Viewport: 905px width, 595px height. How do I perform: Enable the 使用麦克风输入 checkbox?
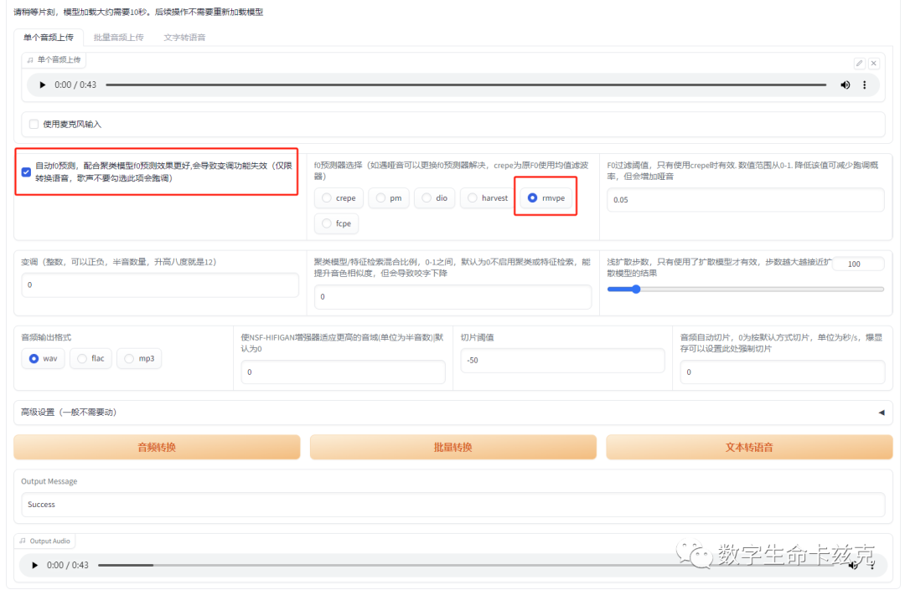(x=34, y=124)
